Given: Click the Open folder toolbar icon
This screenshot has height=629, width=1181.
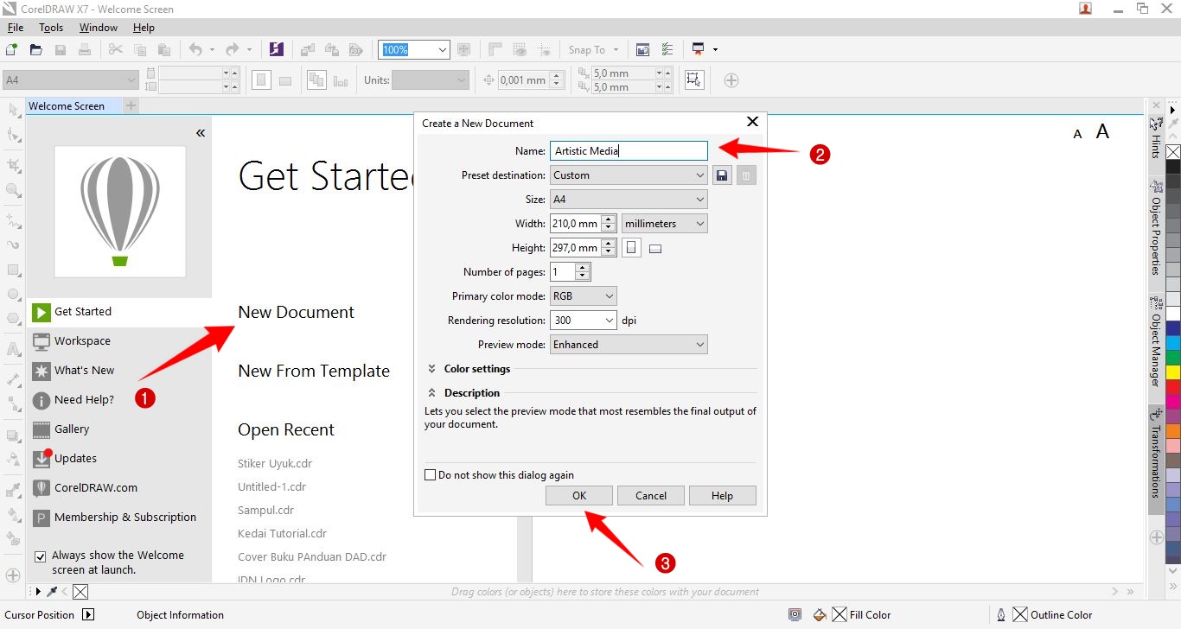Looking at the screenshot, I should coord(35,49).
